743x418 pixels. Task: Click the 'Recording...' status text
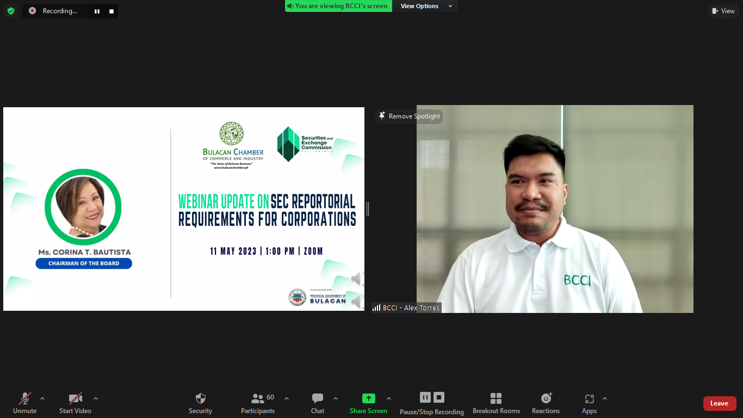[x=60, y=11]
